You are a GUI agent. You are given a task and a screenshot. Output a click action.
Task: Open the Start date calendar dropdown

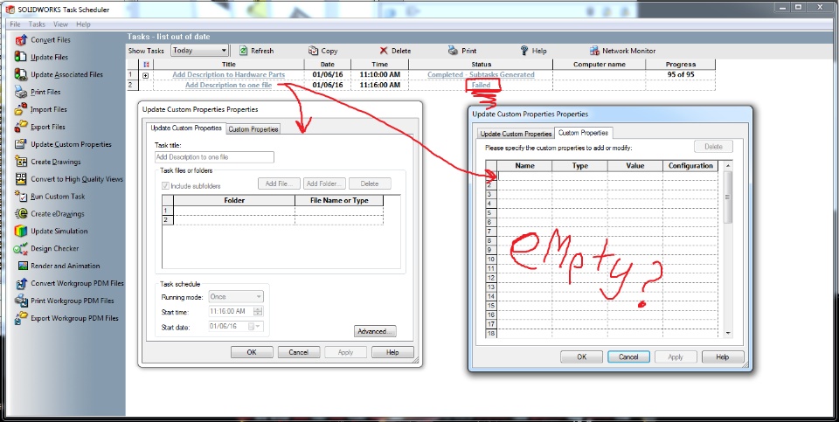tap(254, 326)
